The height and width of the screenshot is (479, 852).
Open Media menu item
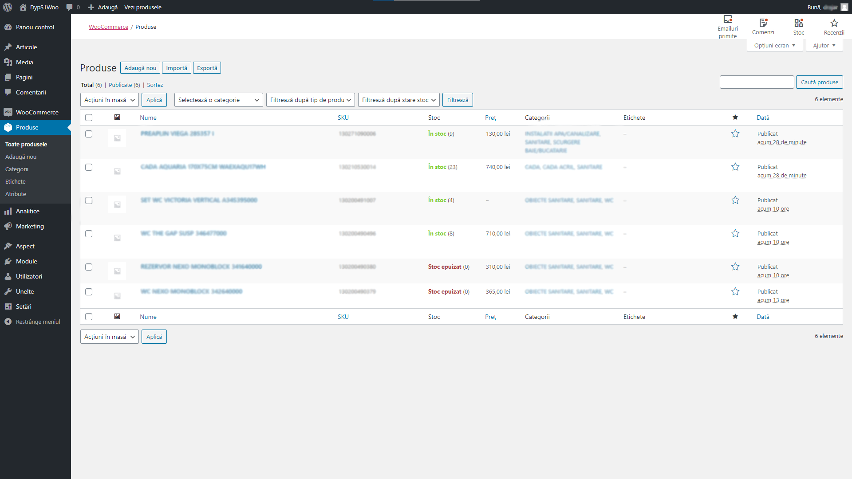coord(35,62)
